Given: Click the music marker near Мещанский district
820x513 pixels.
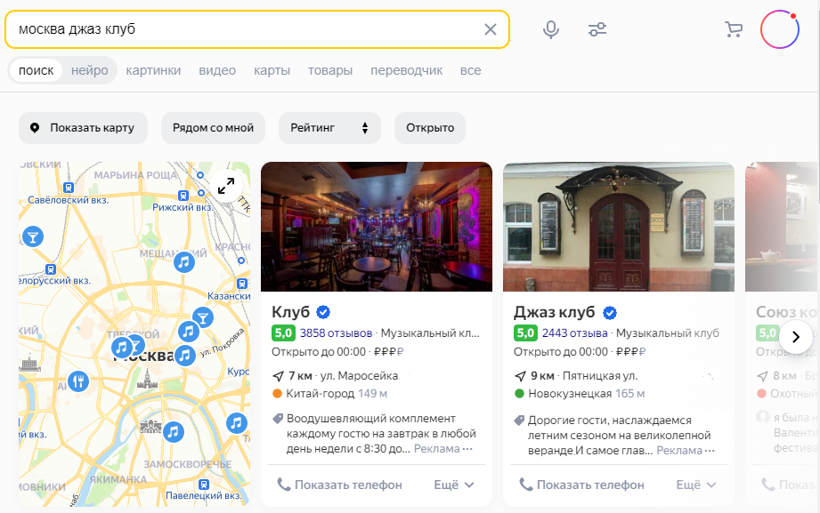Looking at the screenshot, I should [184, 261].
